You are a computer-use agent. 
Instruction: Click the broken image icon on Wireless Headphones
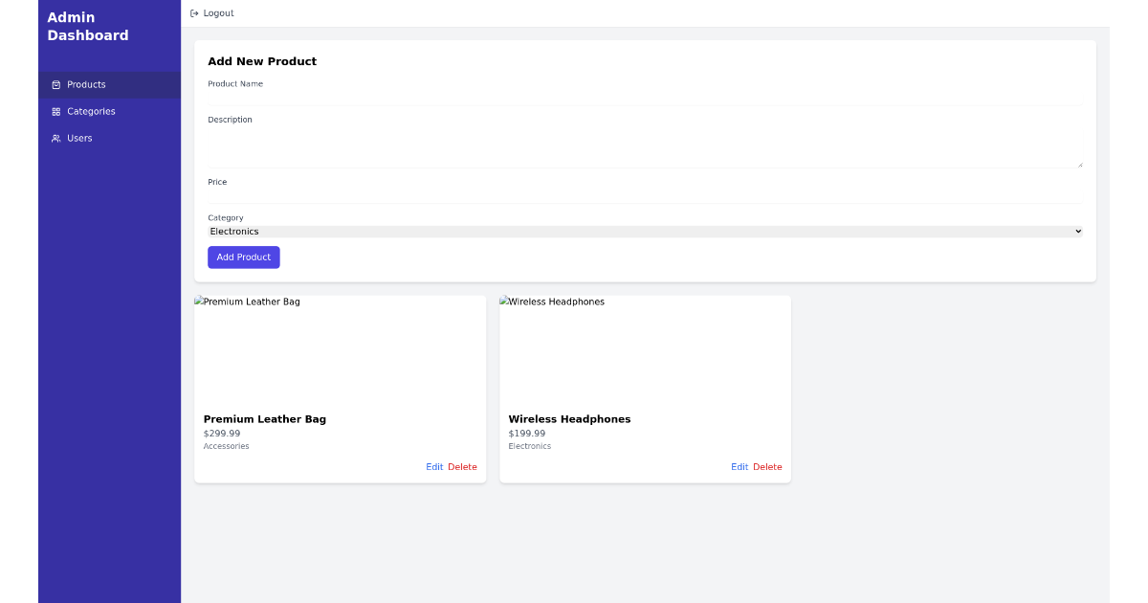[504, 301]
